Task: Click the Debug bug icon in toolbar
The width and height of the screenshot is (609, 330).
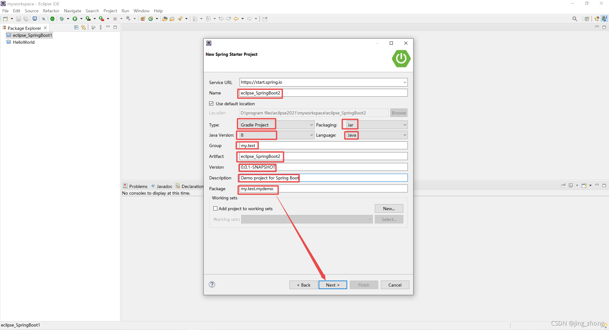Action: click(62, 19)
